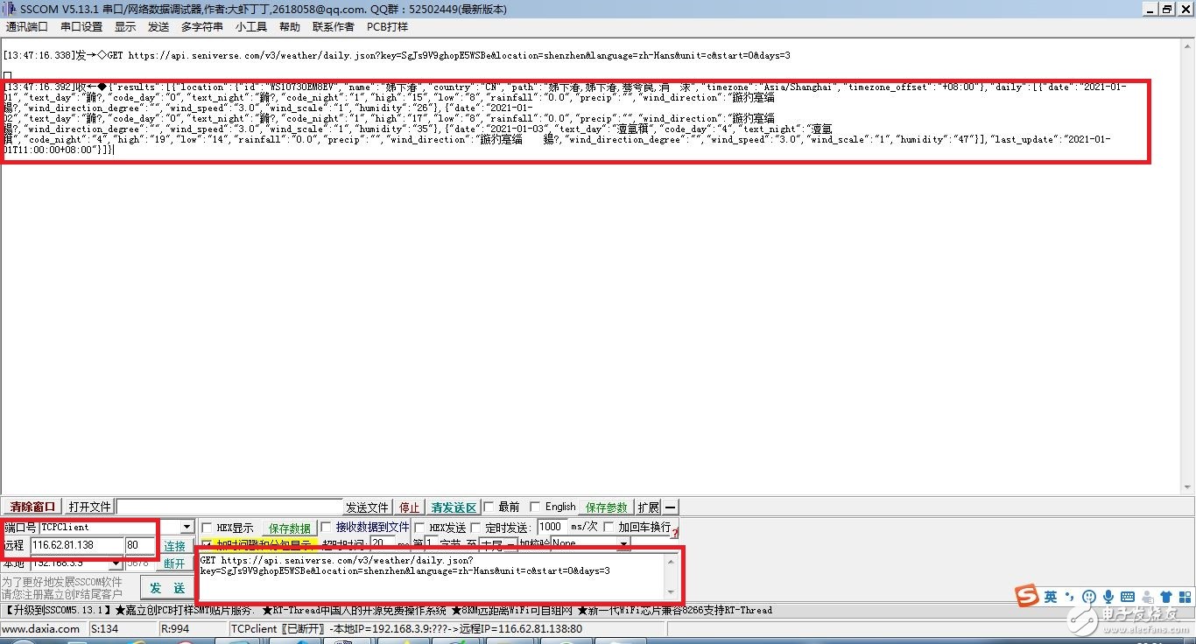The width and height of the screenshot is (1196, 644).
Task: Click the 扩展 button
Action: coord(648,507)
